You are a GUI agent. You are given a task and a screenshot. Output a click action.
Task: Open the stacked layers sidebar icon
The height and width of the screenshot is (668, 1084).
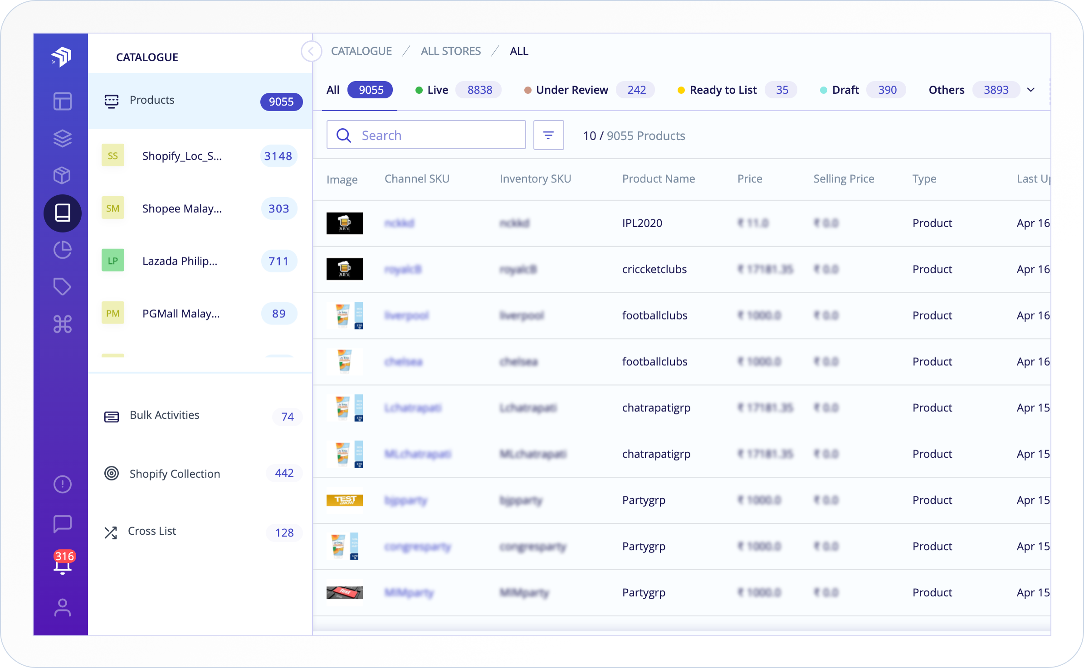tap(62, 138)
